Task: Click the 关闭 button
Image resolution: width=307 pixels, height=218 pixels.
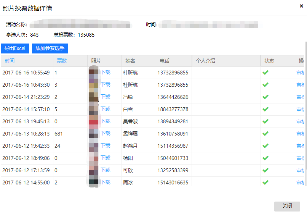Action: [x=287, y=206]
